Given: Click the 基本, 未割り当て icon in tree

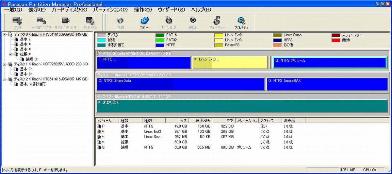Looking at the screenshot, I should click(x=16, y=84).
